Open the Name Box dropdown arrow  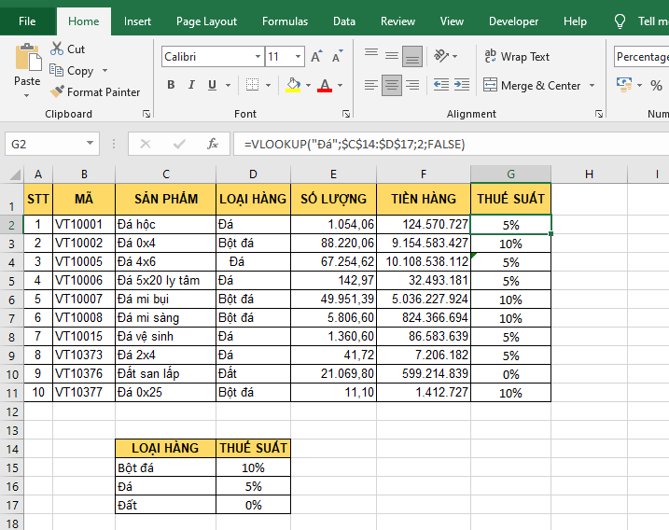point(91,144)
